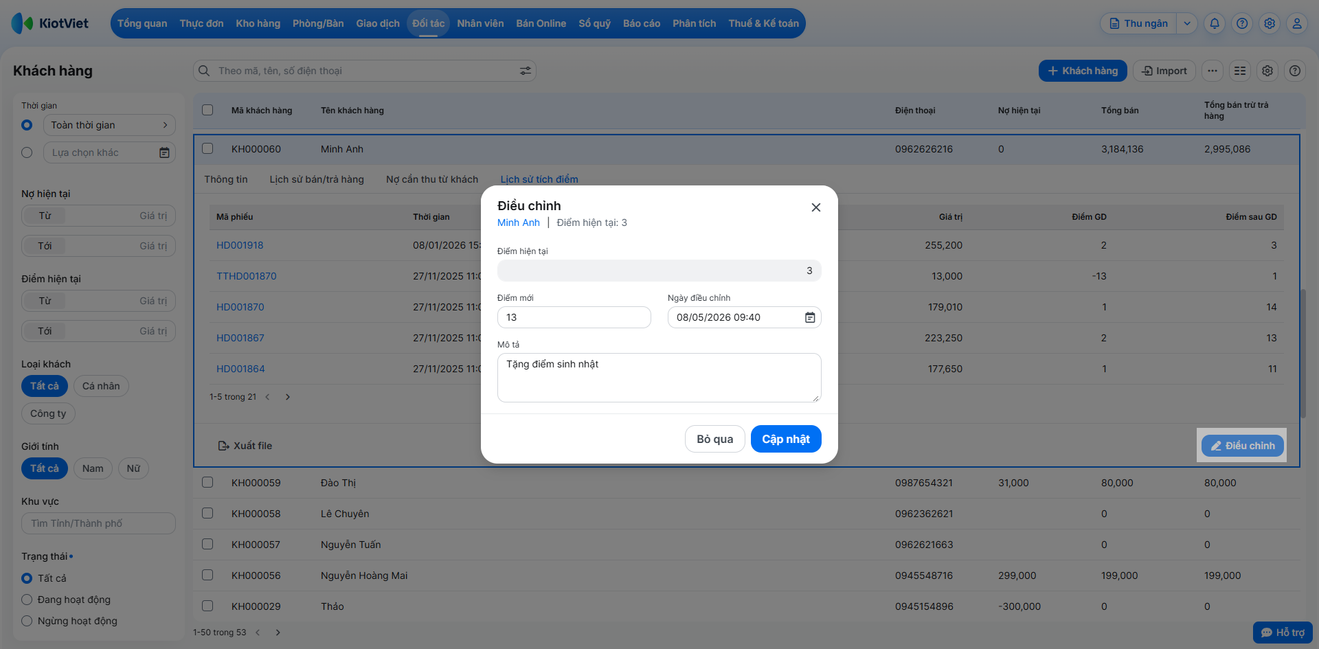Expand the Thu ngân dropdown arrow
This screenshot has width=1319, height=649.
[1187, 23]
